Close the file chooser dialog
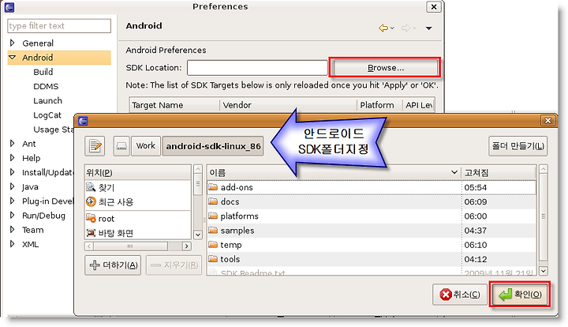The height and width of the screenshot is (327, 568). [x=547, y=120]
